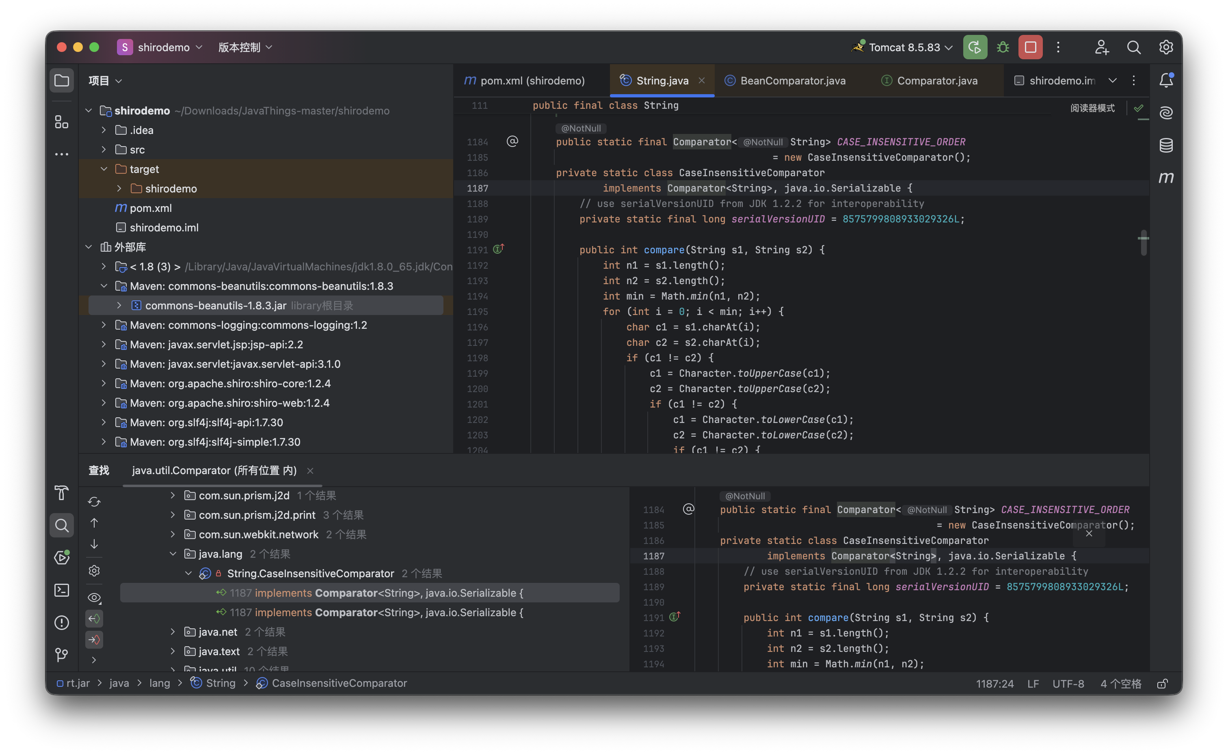Click the Debug bug icon
Image resolution: width=1228 pixels, height=755 pixels.
tap(1002, 47)
